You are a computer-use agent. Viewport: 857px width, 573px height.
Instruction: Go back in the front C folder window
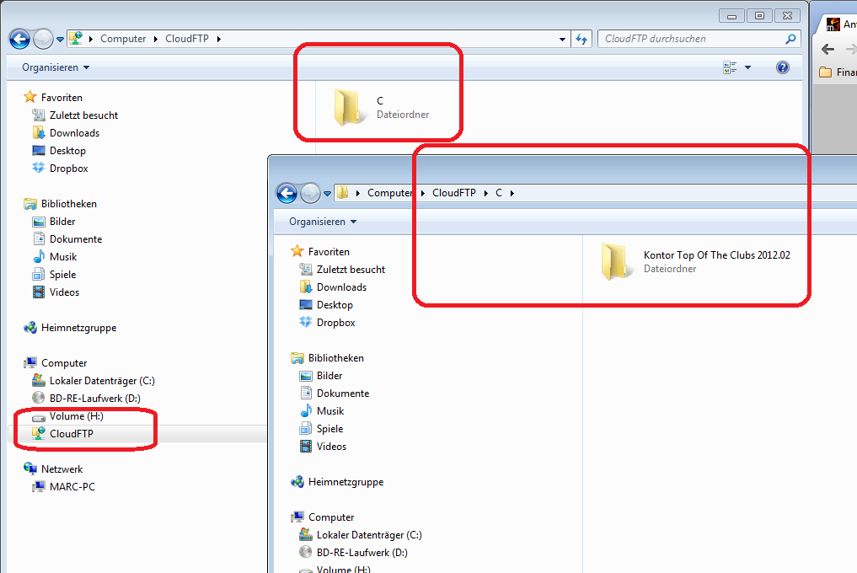pos(287,193)
